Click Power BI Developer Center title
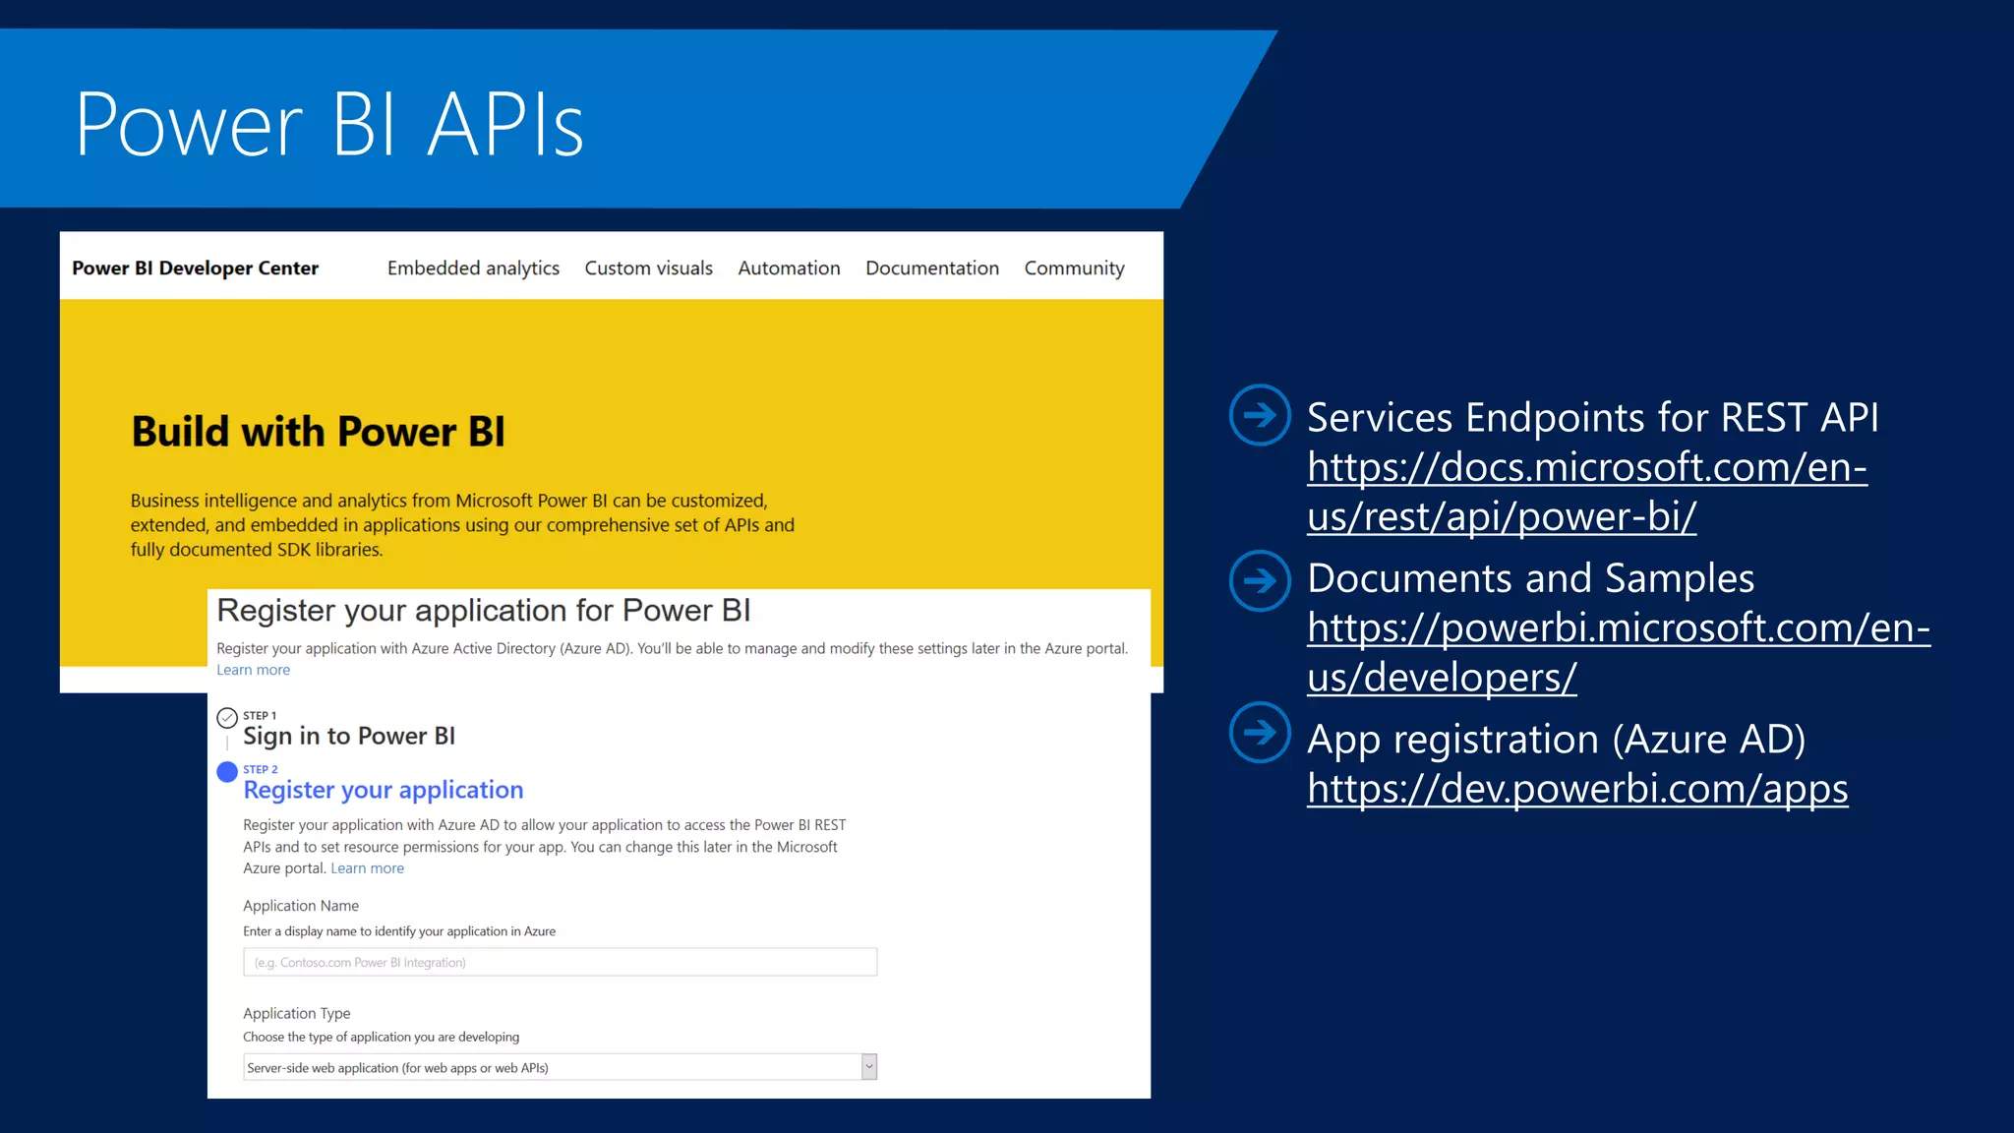This screenshot has height=1133, width=2014. (195, 268)
